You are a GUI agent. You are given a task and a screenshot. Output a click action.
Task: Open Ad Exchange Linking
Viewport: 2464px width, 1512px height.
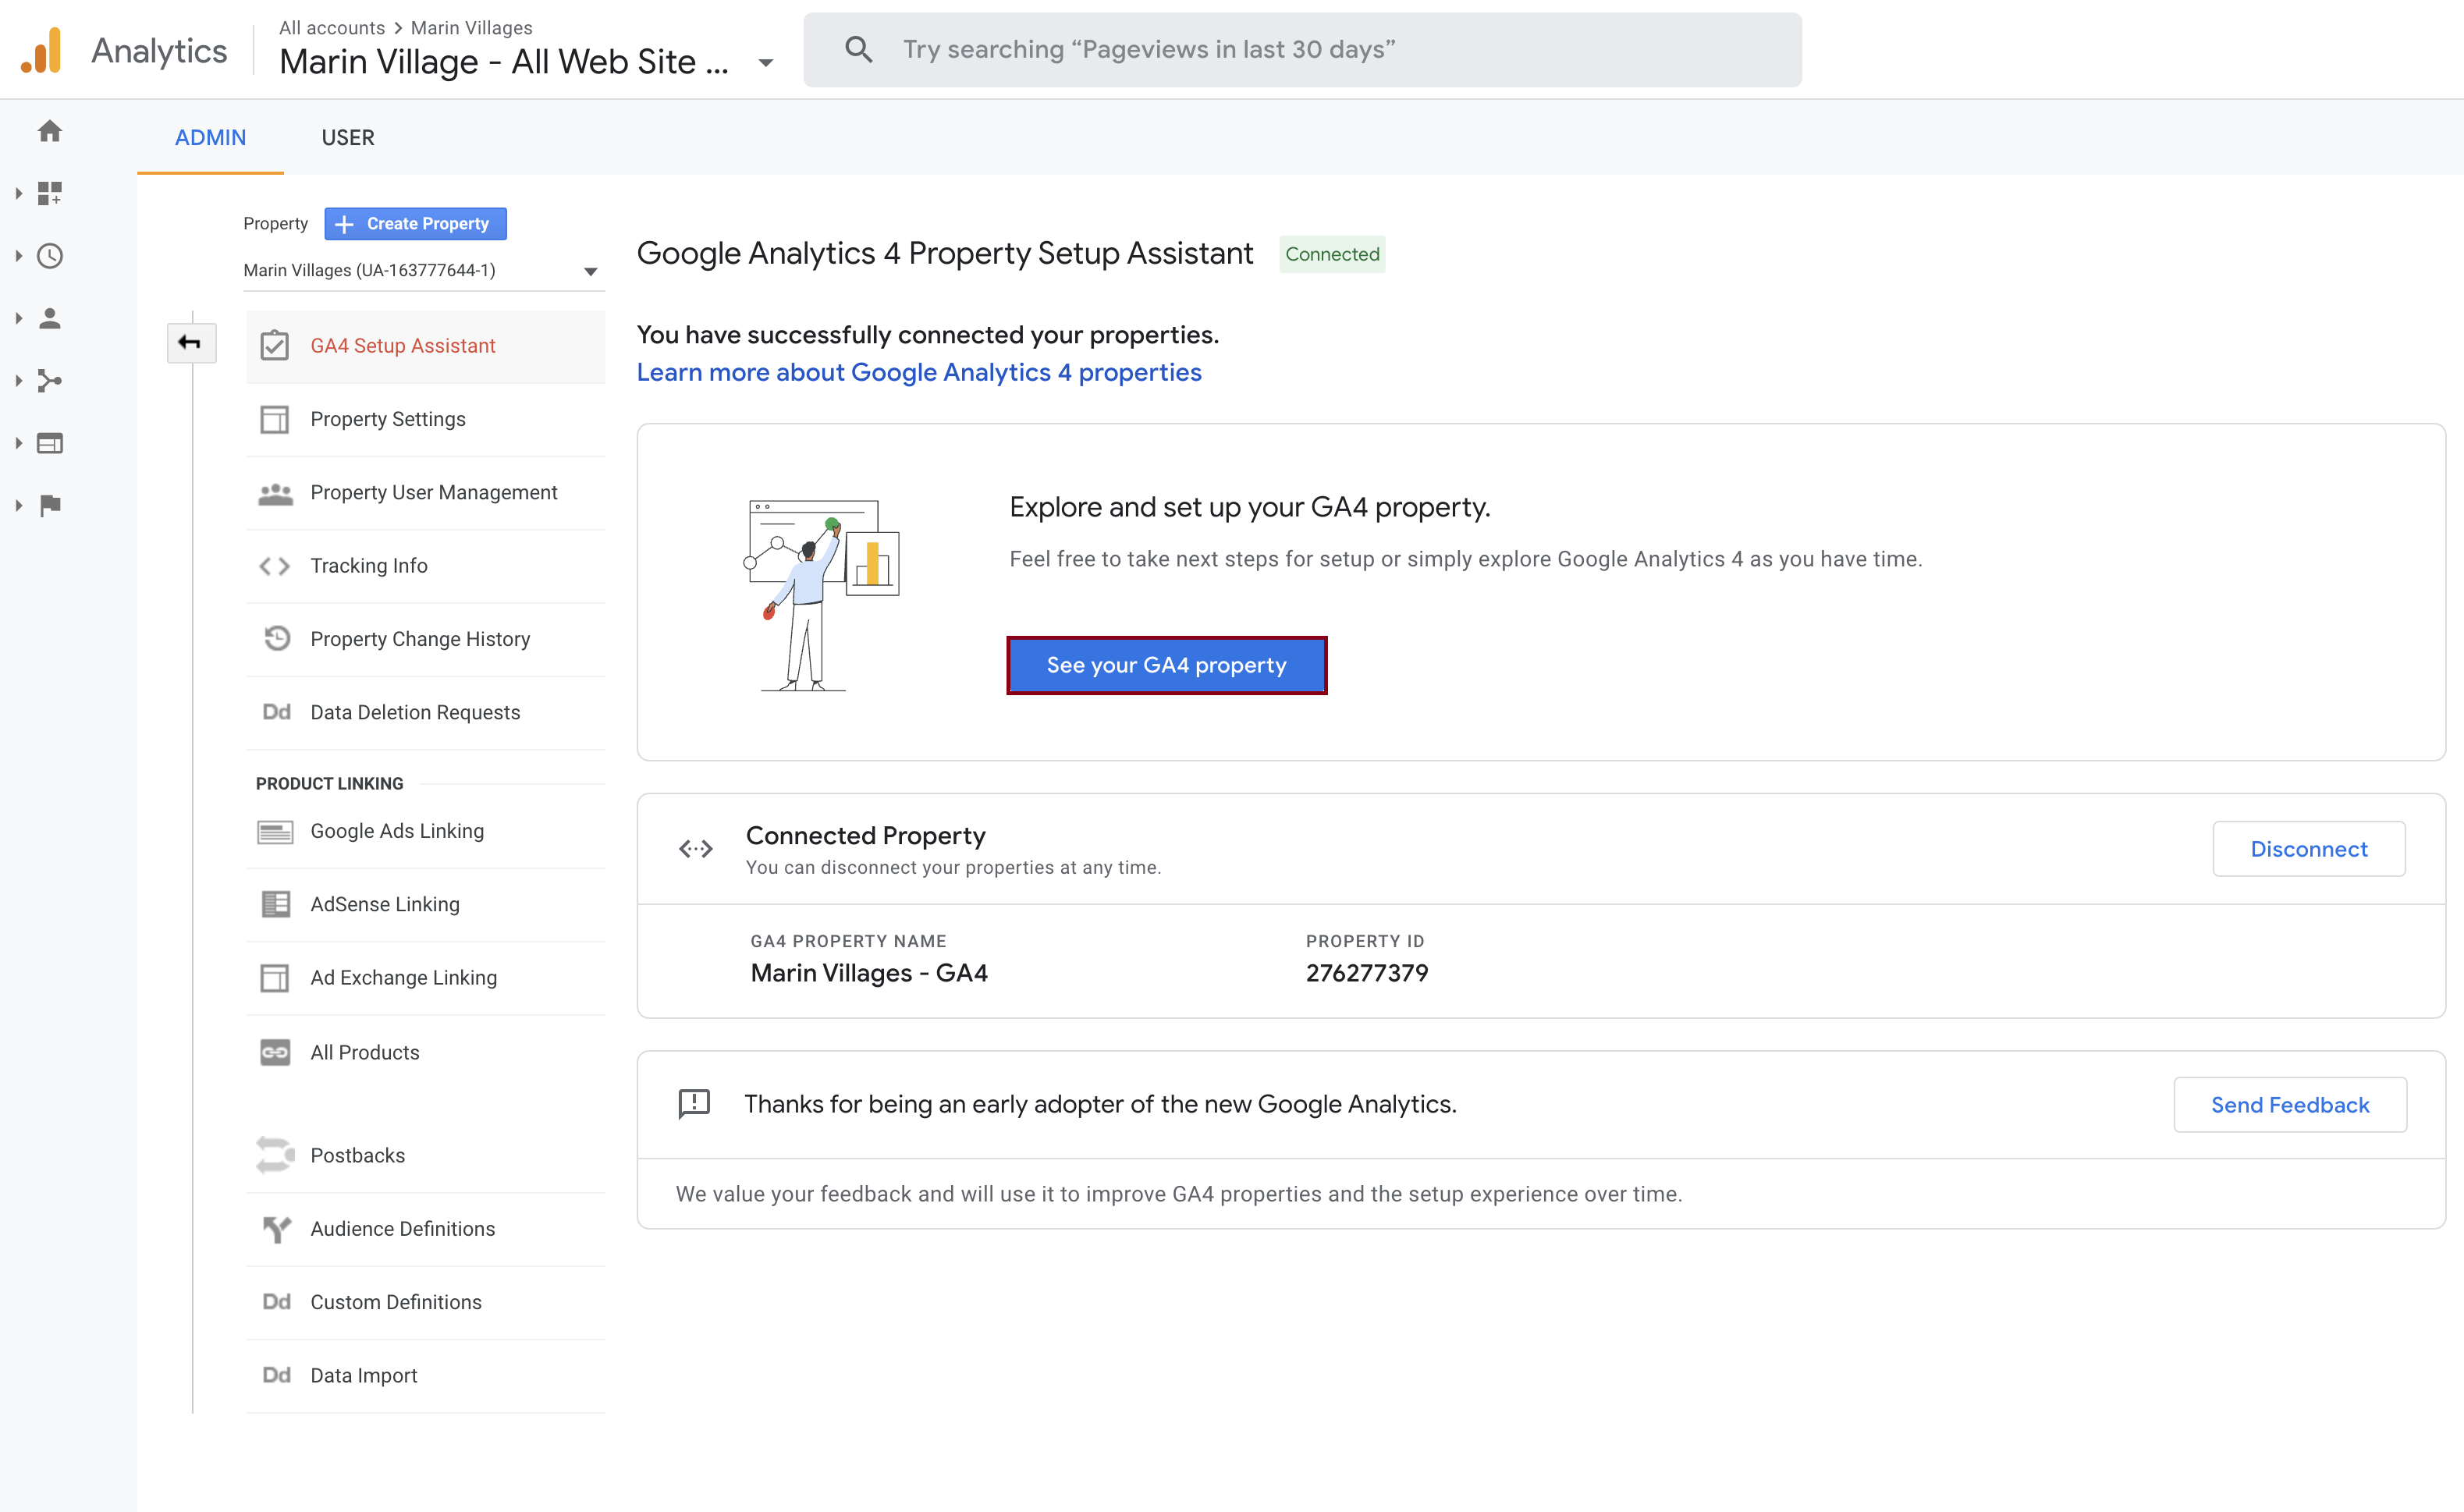coord(426,978)
